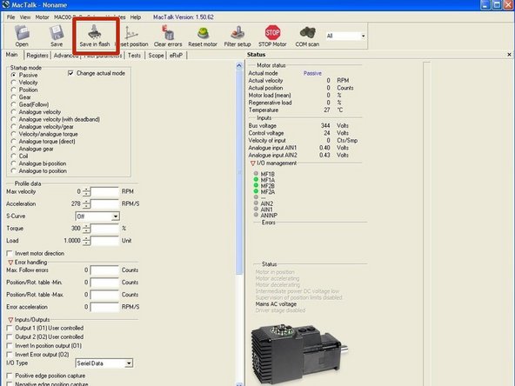Open the View menu
Viewport: 515px width, 386px height.
25,17
